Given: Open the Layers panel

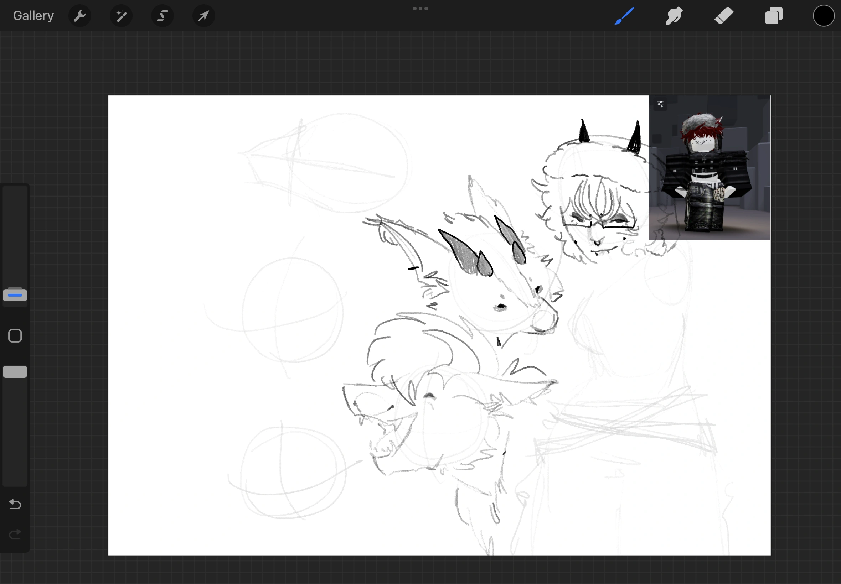Looking at the screenshot, I should 773,15.
